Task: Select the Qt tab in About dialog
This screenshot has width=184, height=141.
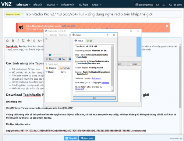Action: (x=89, y=41)
